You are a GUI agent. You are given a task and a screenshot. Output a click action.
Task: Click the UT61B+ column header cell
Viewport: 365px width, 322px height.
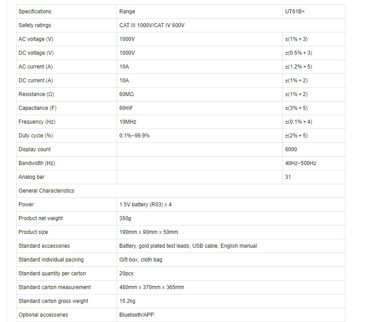(313, 12)
